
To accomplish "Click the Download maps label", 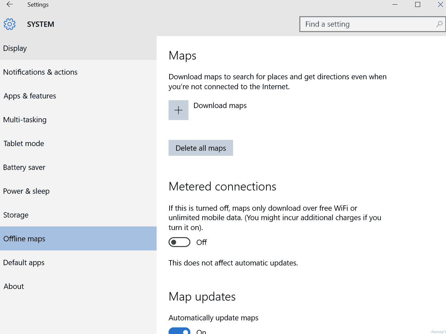I will click(220, 106).
